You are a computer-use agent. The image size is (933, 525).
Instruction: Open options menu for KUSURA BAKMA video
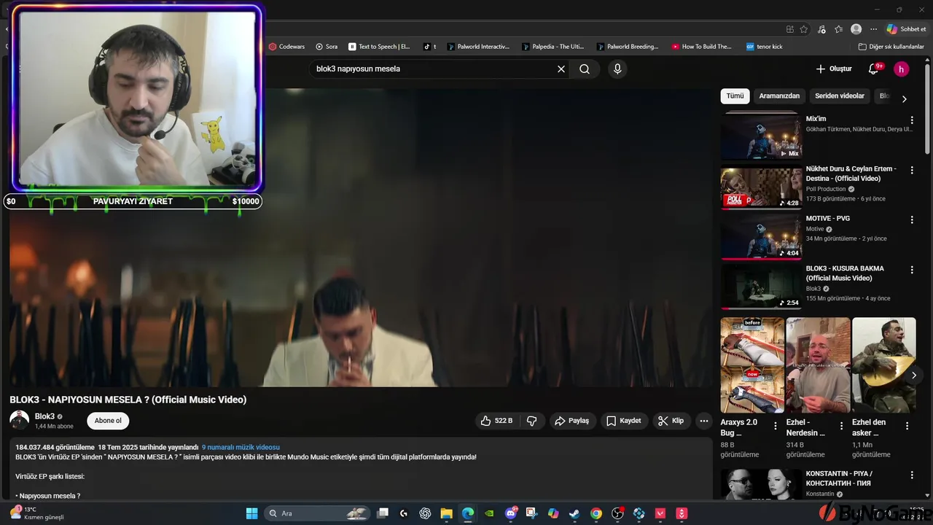tap(911, 269)
